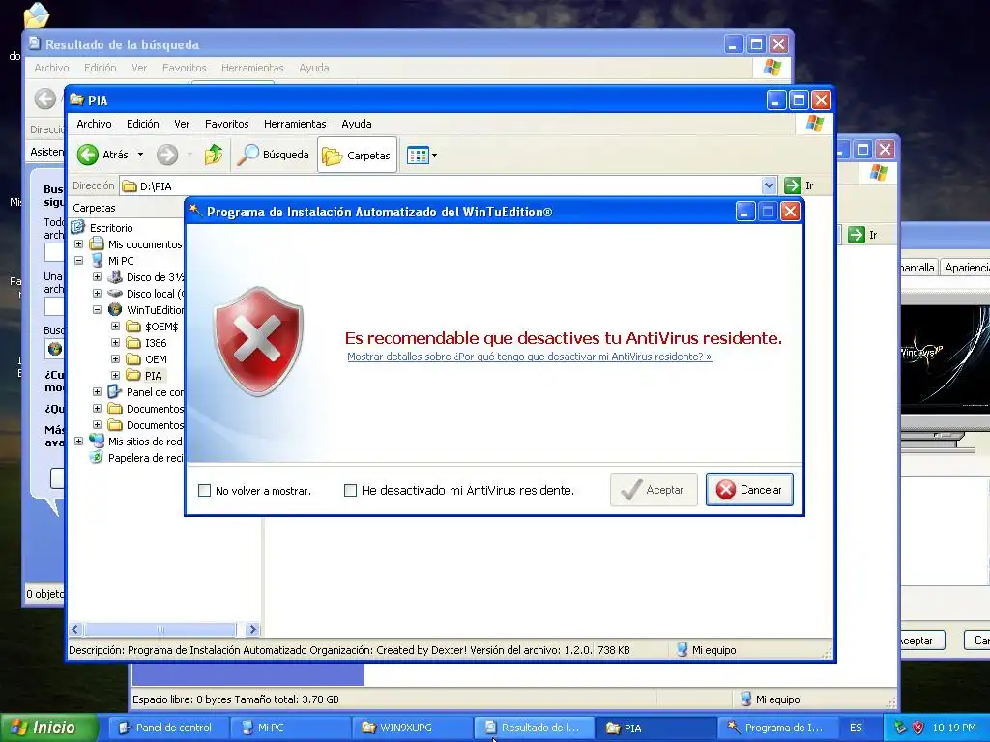Click the Aceptar button in installer dialog
Viewport: 990px width, 742px height.
654,490
